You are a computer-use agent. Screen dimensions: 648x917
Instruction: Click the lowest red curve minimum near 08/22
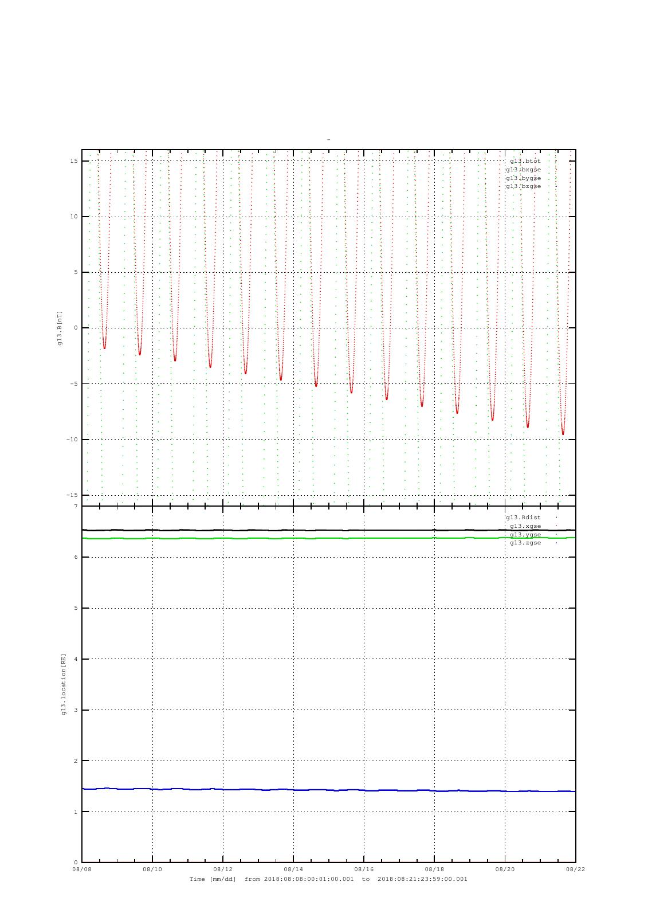point(563,433)
